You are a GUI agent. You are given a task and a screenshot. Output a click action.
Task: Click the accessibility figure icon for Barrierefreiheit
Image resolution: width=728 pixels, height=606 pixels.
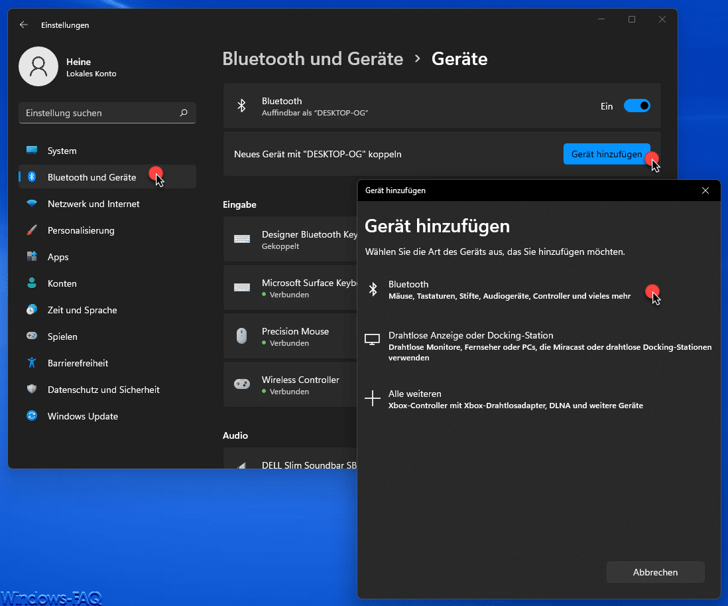coord(32,362)
